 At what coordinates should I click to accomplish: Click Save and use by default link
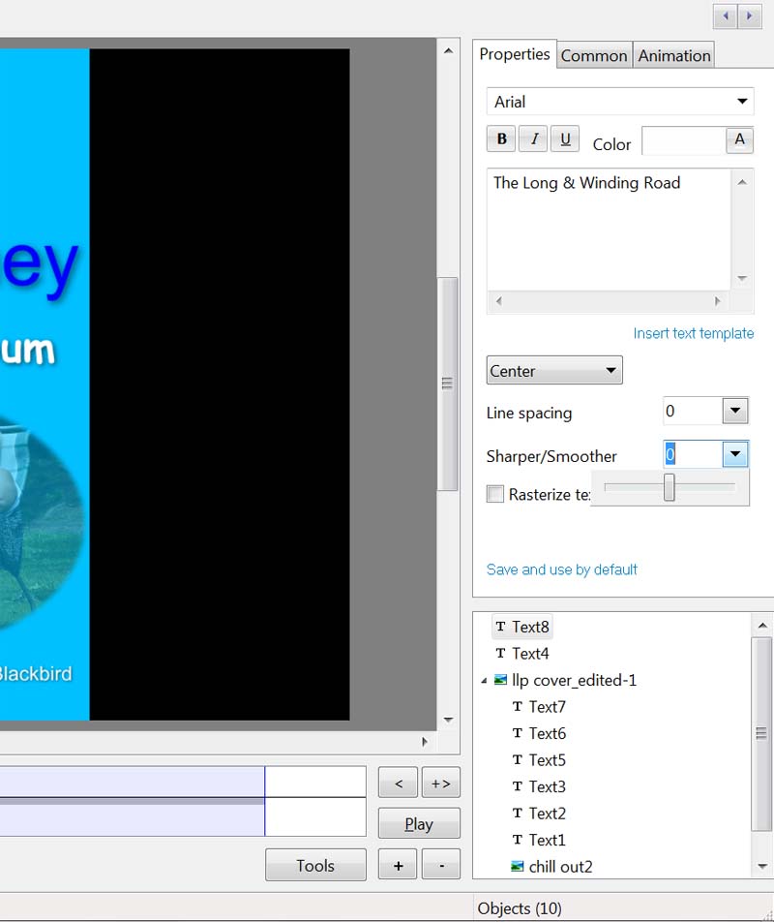pos(561,569)
